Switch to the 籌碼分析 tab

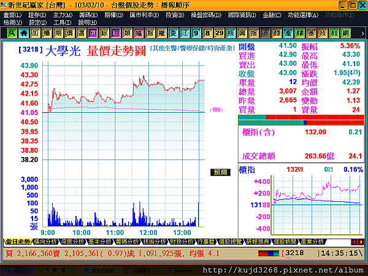[128, 242]
